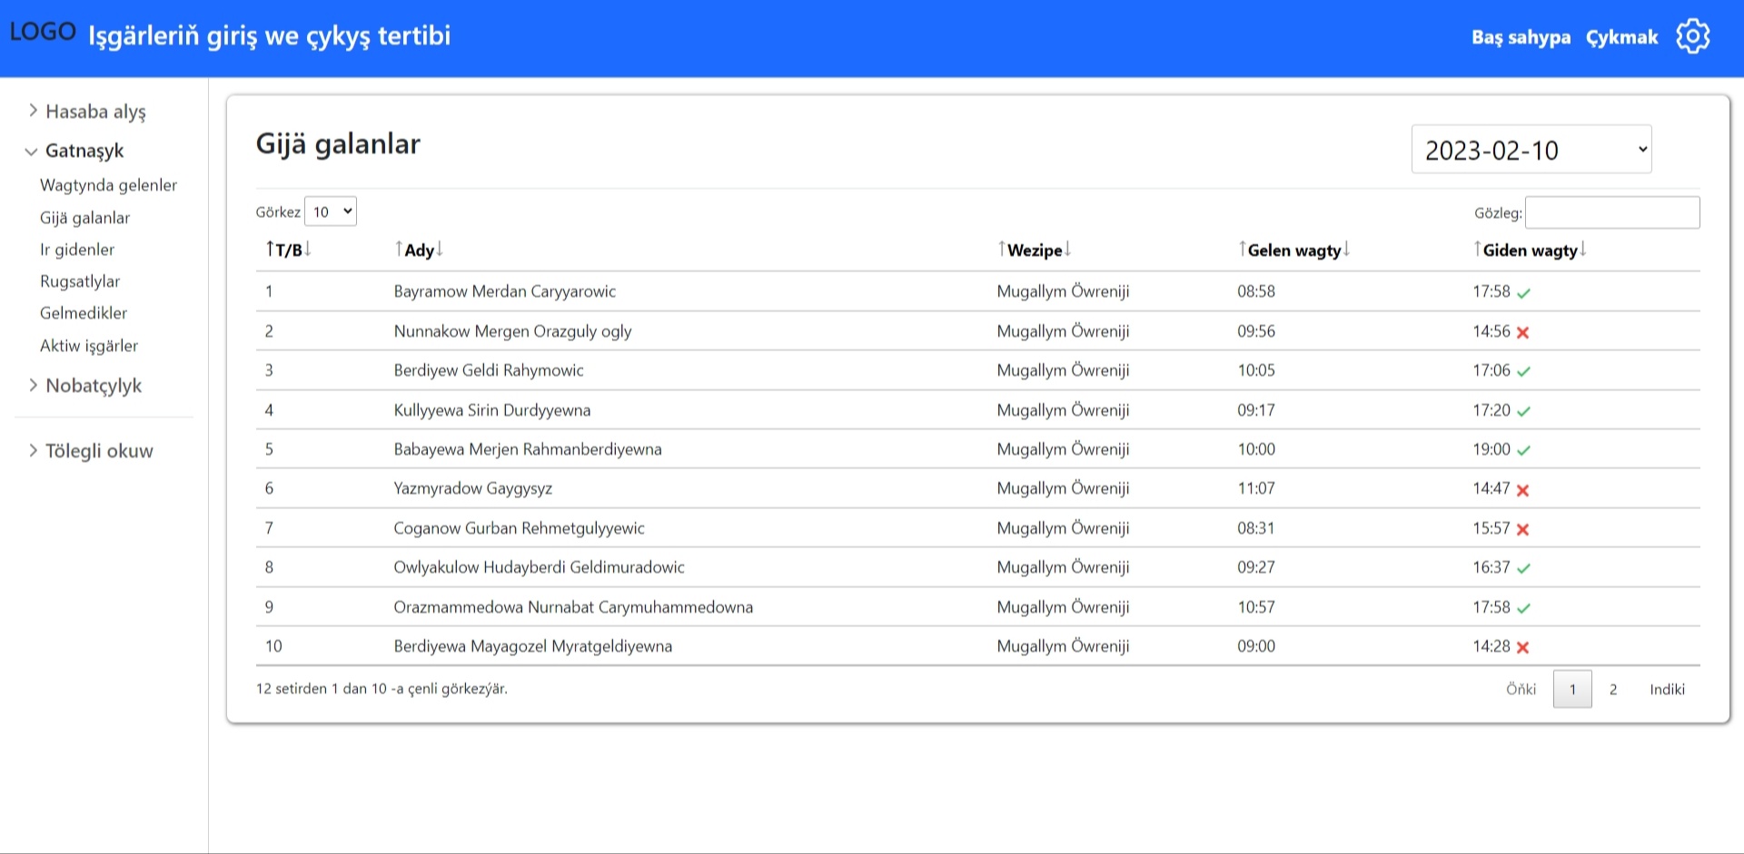Sort by the Gelen wagty column header
The height and width of the screenshot is (854, 1744).
pos(1293,250)
